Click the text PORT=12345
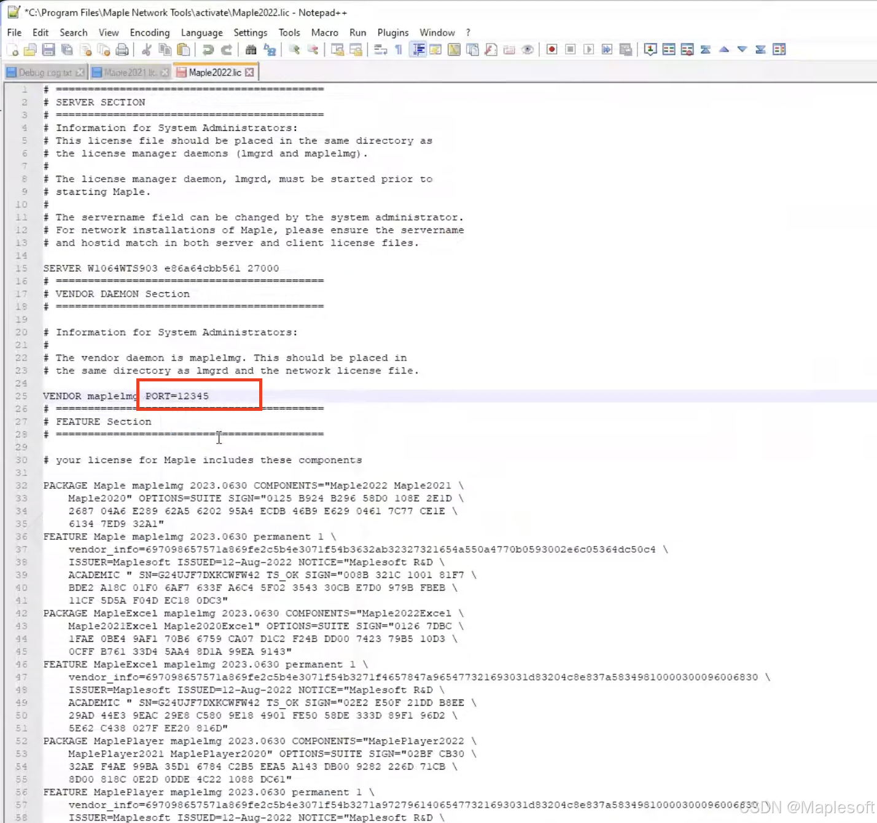Viewport: 877px width, 823px height. [x=177, y=396]
